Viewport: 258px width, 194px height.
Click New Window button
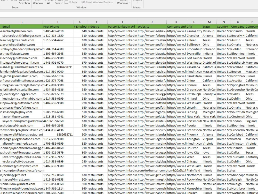tap(38, 2)
